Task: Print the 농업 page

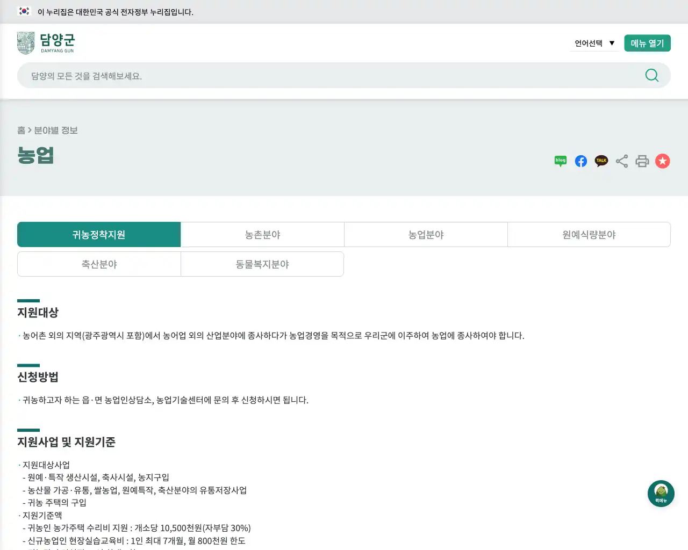Action: coord(642,161)
